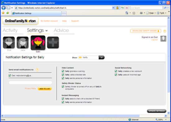
Task: Toggle the Dad email recipient checkbox
Action: pyautogui.click(x=10, y=75)
